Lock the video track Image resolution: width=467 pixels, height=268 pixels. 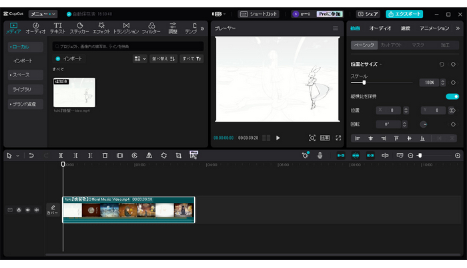19,210
